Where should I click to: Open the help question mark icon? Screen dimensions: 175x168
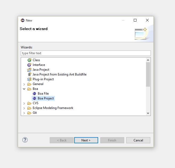[x=25, y=140]
